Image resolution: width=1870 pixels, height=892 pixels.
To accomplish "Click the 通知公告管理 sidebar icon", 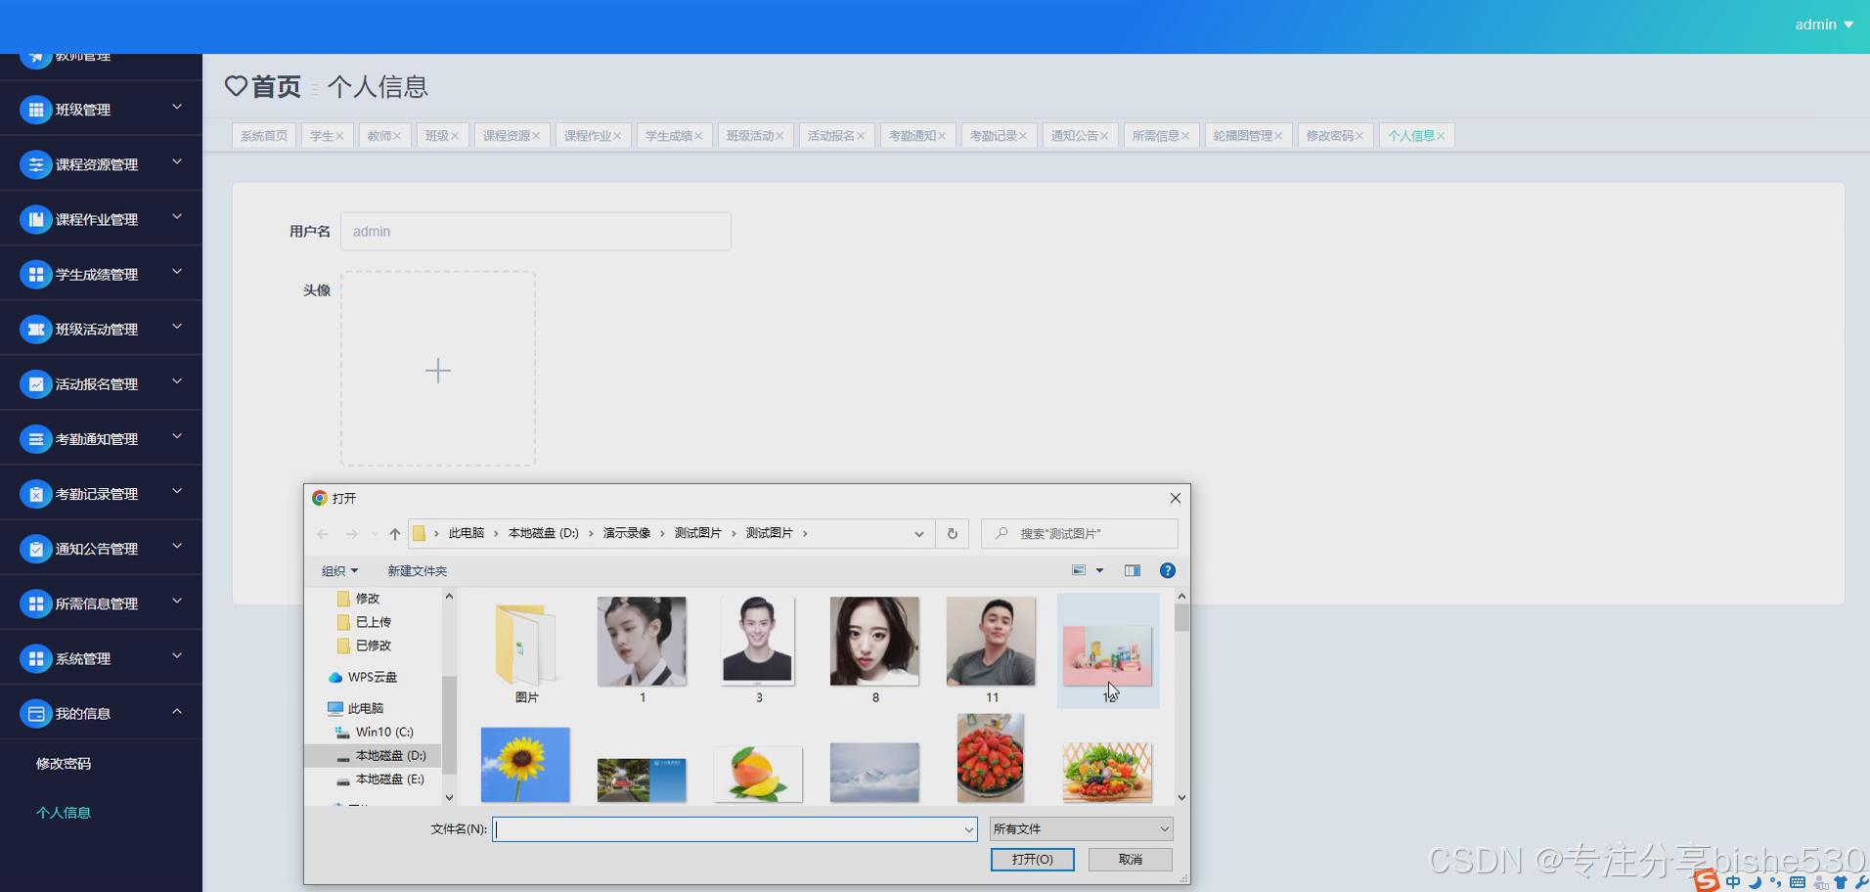I will (36, 549).
